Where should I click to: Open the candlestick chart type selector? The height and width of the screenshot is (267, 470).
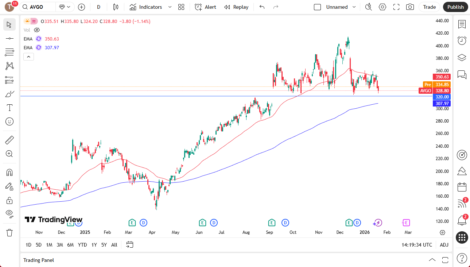(116, 7)
